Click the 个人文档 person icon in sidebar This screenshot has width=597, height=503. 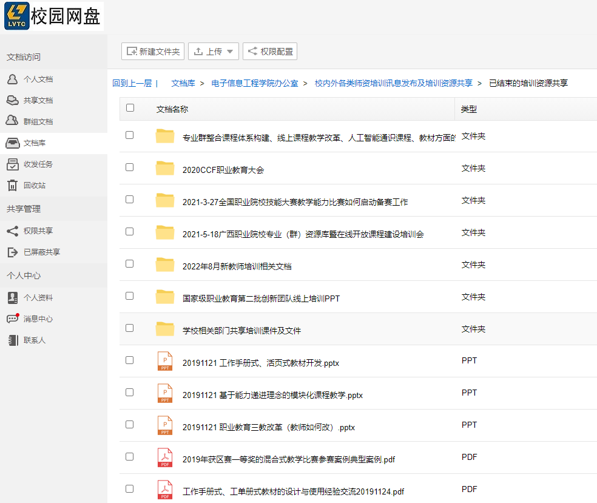point(12,79)
